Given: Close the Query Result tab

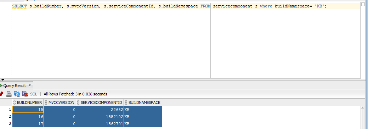Looking at the screenshot, I should (x=30, y=85).
